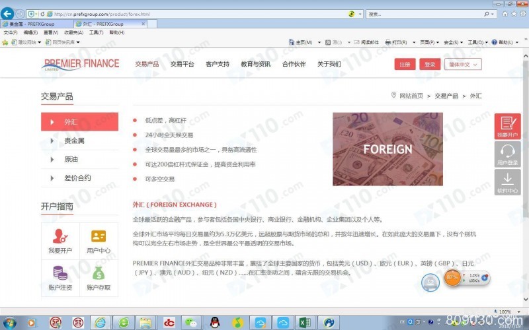Open 用户中心 ID card icon
Viewport: 529px width, 330px height.
pyautogui.click(x=99, y=236)
